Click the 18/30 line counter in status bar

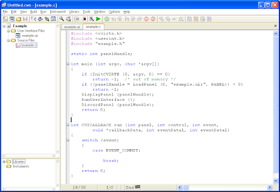(x=79, y=188)
